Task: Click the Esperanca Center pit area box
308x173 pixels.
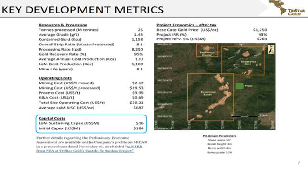Action: [x=207, y=50]
